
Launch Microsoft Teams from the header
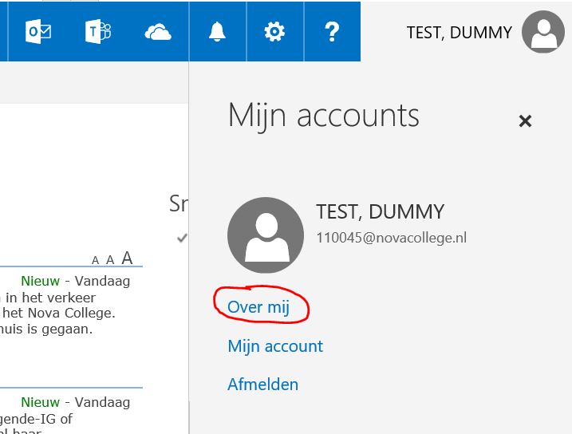click(97, 31)
